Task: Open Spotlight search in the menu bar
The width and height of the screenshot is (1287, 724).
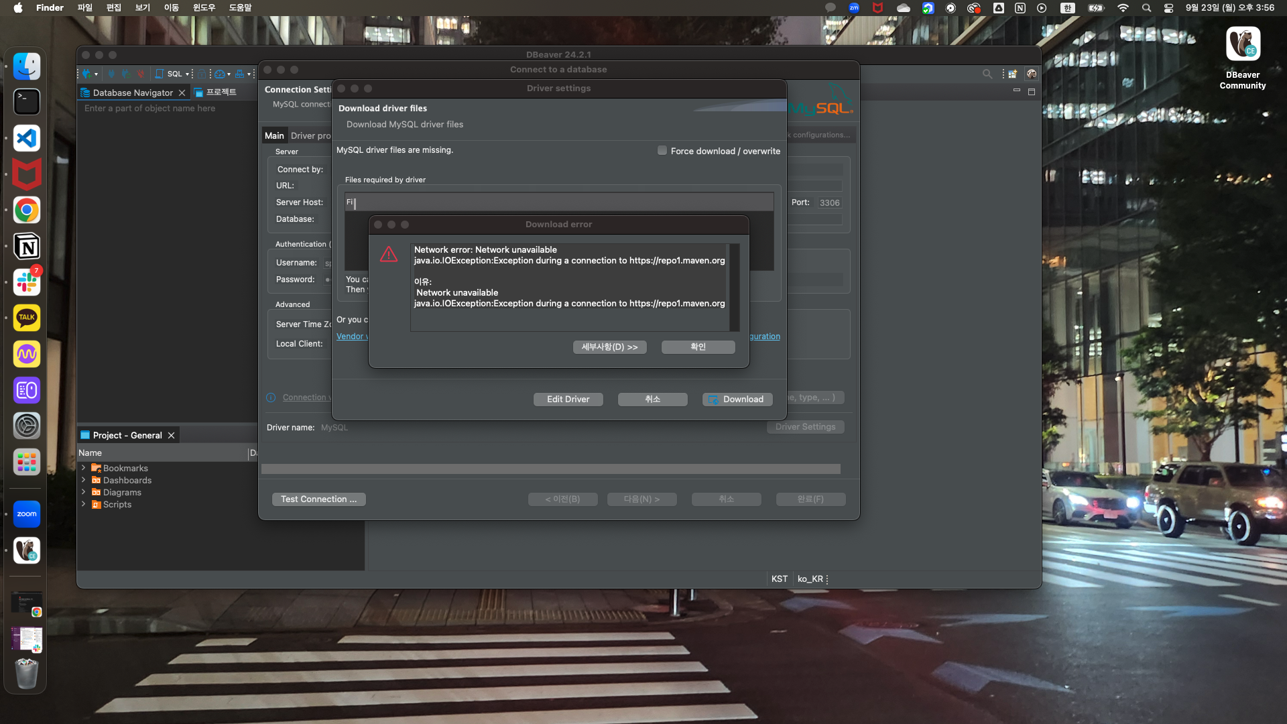Action: 1146,8
